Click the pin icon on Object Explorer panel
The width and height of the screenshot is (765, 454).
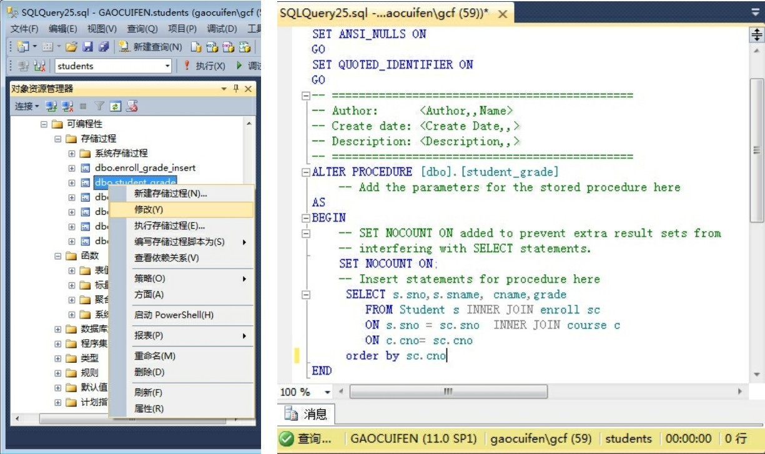click(236, 89)
